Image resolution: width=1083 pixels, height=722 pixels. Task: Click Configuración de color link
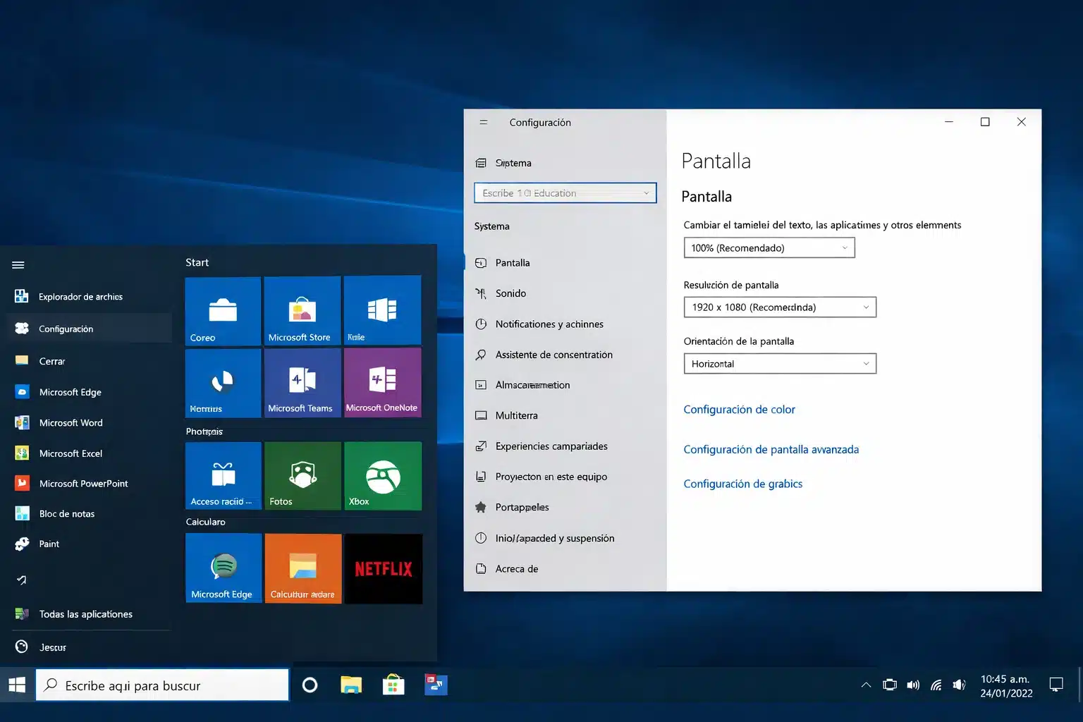click(739, 409)
